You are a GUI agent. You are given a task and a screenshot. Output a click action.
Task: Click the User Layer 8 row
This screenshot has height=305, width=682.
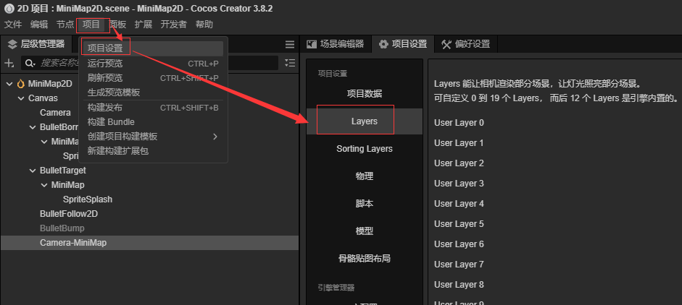459,285
